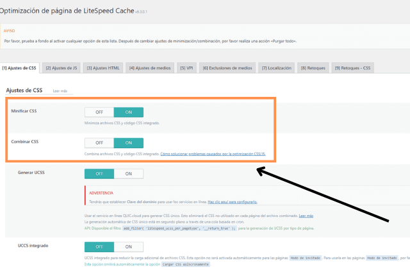Set UCCS integrado to ON
The height and width of the screenshot is (274, 410).
point(129,247)
